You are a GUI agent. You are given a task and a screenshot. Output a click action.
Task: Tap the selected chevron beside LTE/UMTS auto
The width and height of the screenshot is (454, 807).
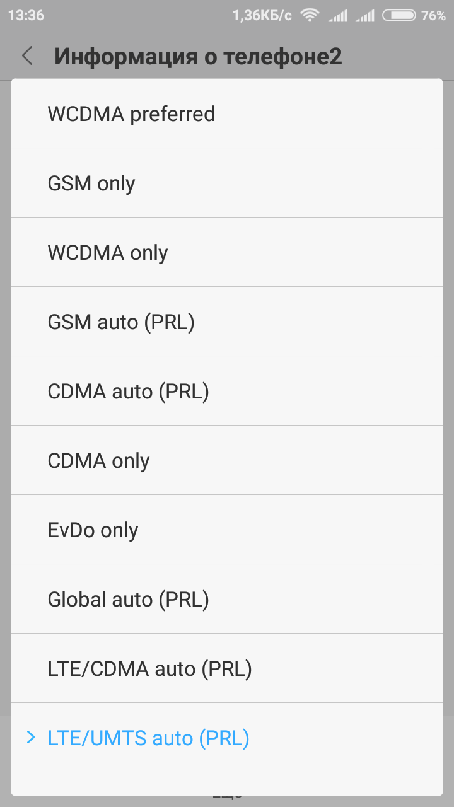point(31,737)
